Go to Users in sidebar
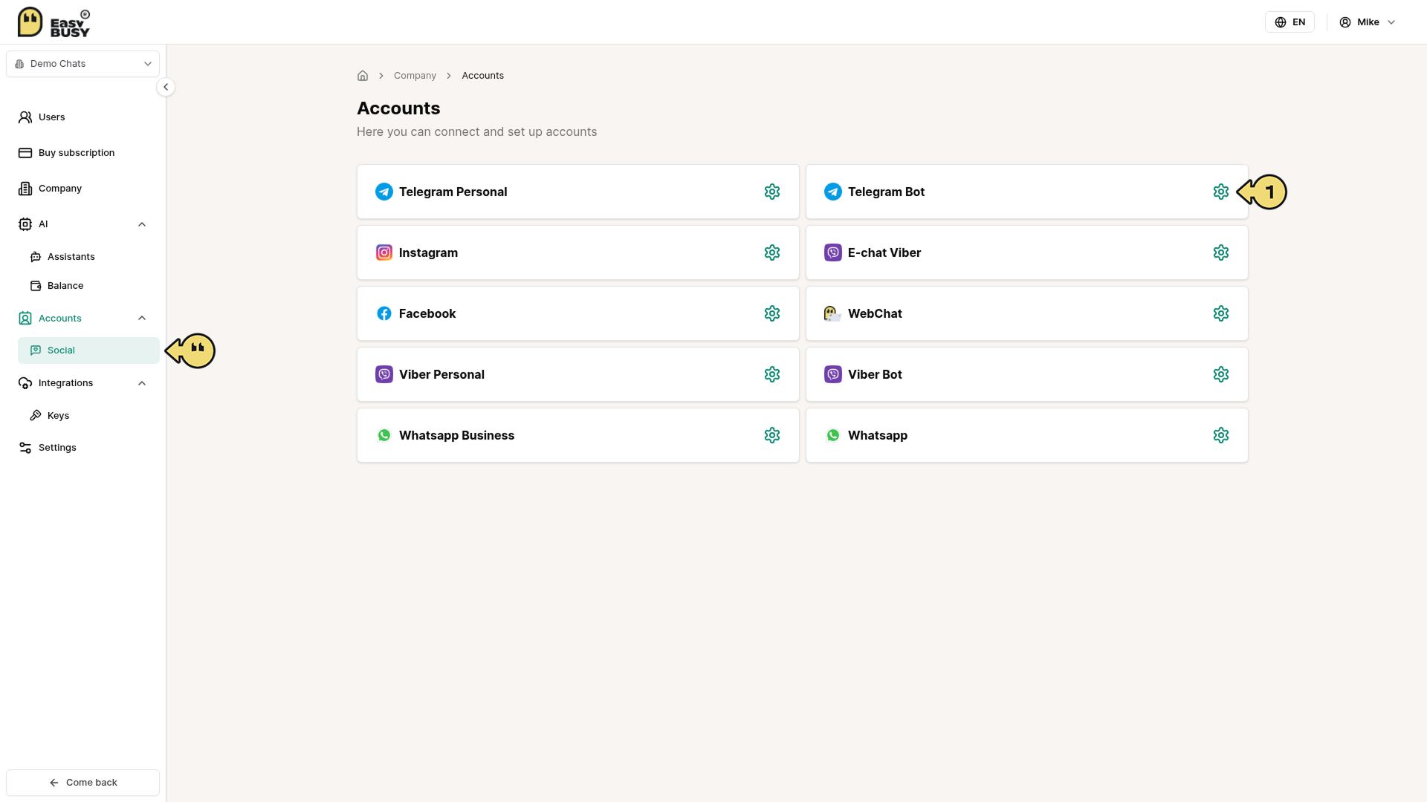 click(x=83, y=117)
